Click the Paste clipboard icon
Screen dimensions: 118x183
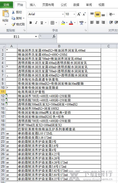tap(5, 13)
